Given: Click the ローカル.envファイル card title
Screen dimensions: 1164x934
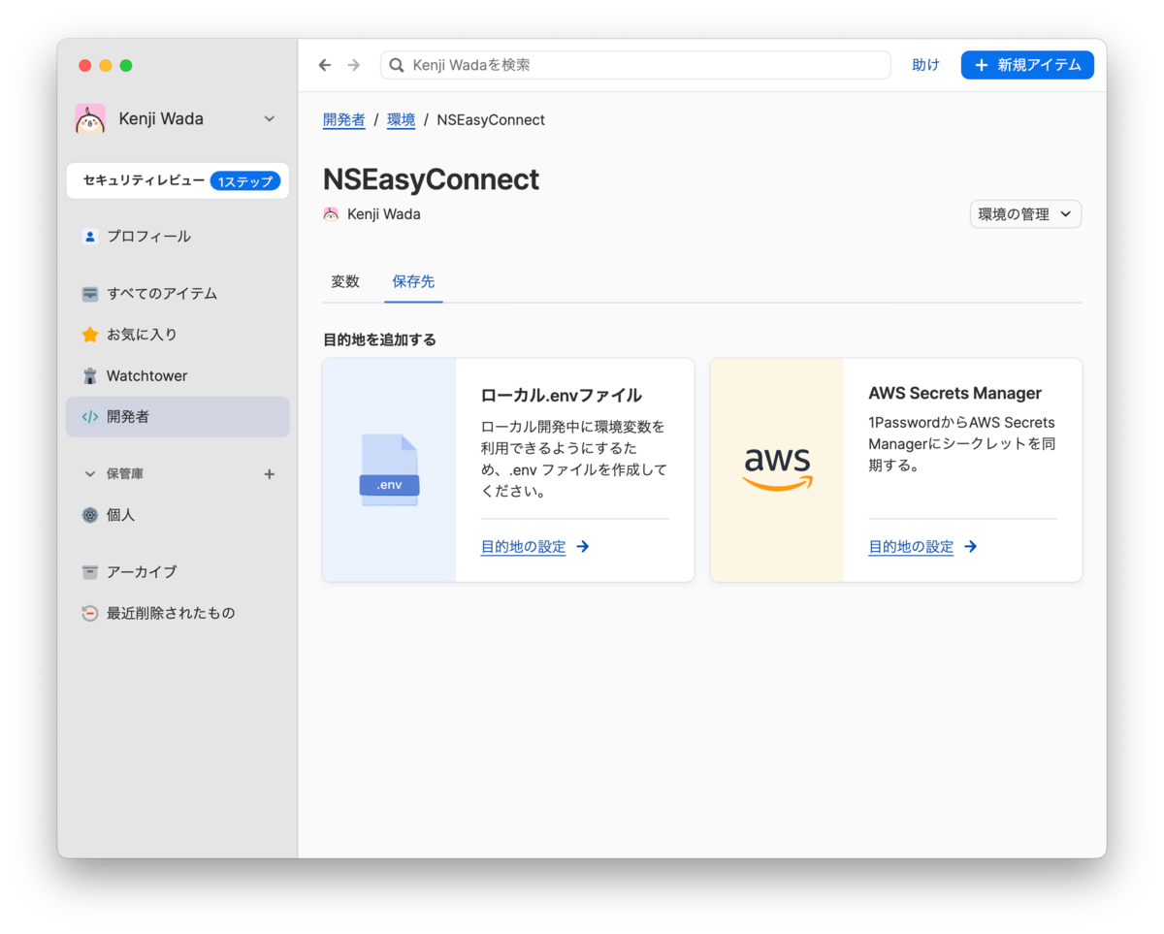Looking at the screenshot, I should click(x=562, y=395).
